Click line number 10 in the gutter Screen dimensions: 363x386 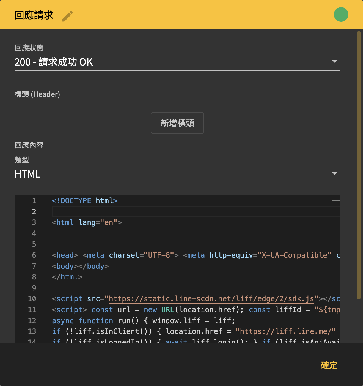pos(32,299)
